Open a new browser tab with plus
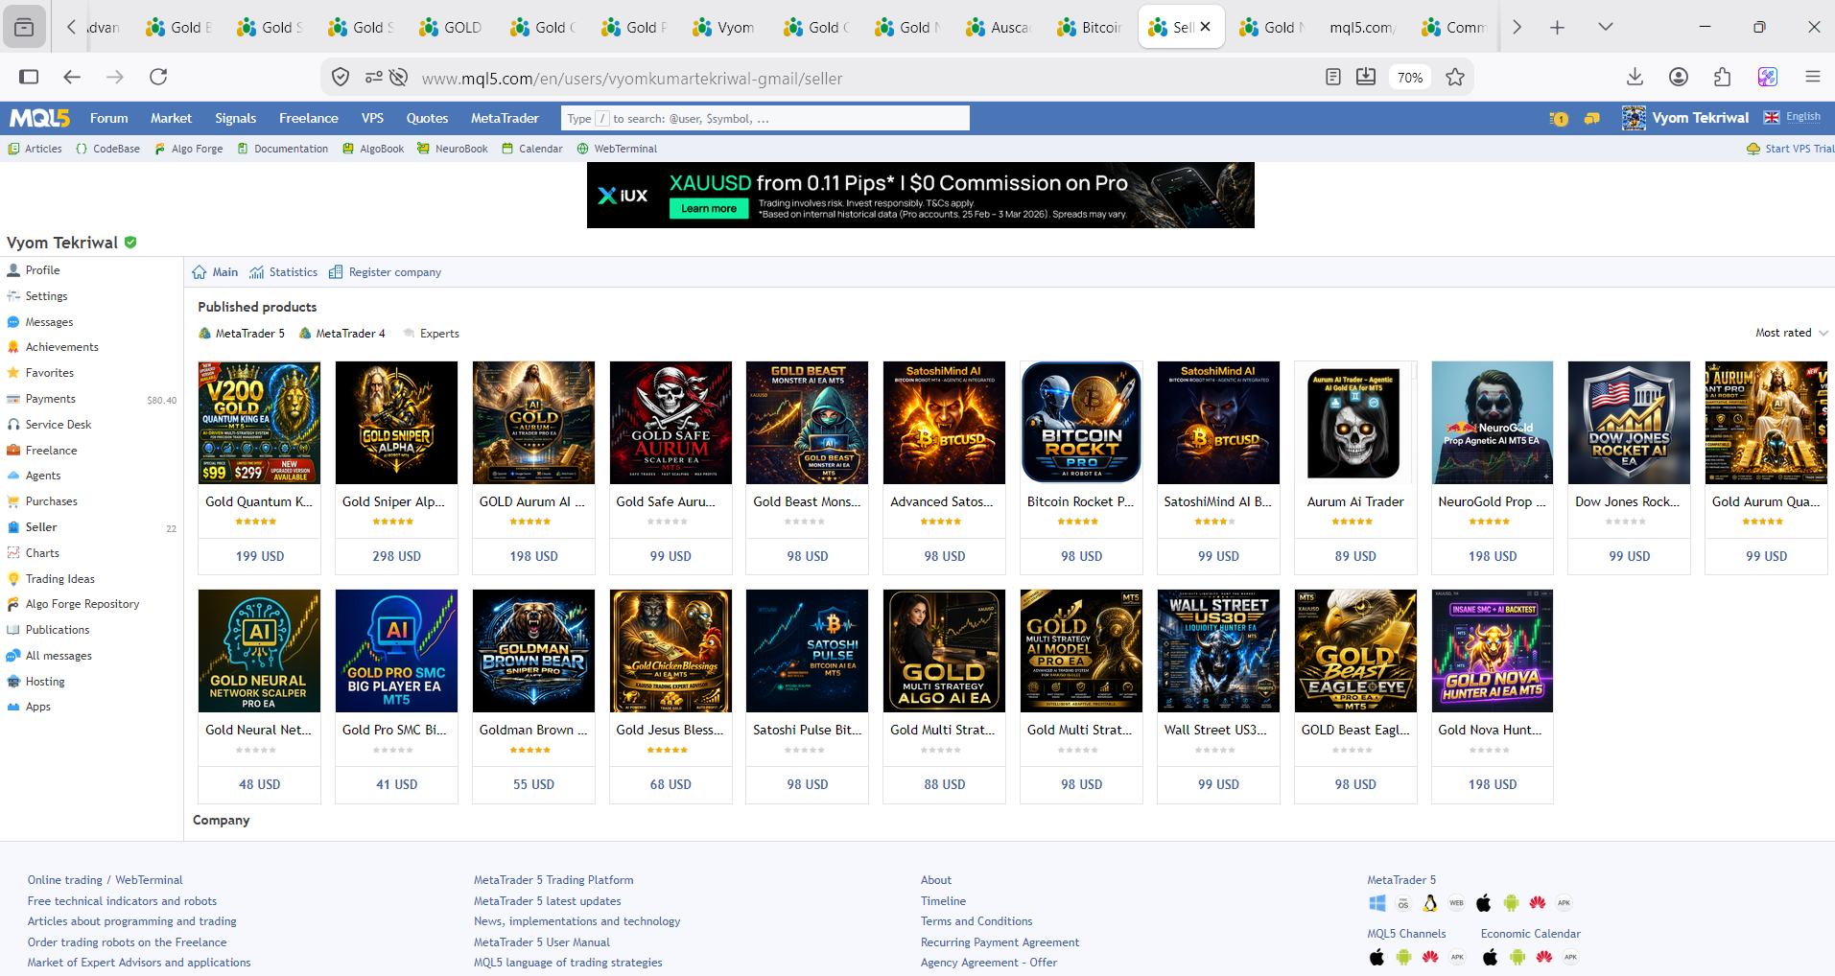 click(1557, 27)
